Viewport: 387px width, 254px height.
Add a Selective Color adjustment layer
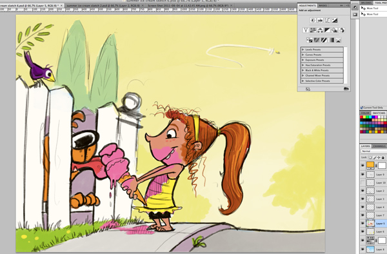coord(338,40)
